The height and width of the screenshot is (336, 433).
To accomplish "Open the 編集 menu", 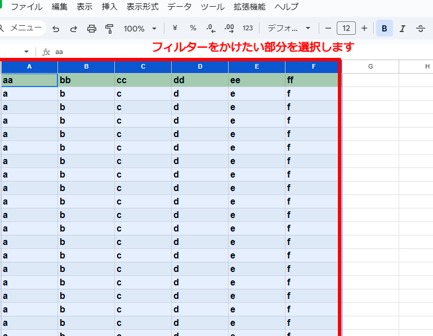I will click(59, 7).
